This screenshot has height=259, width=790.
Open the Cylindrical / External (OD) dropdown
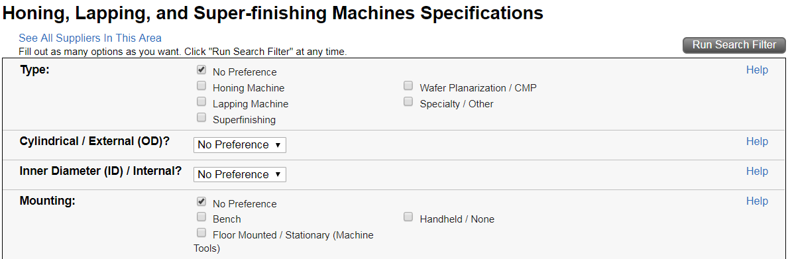tap(240, 145)
